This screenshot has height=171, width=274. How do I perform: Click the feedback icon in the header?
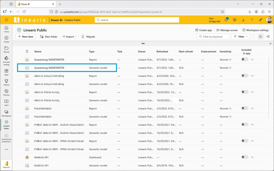pos(261,20)
